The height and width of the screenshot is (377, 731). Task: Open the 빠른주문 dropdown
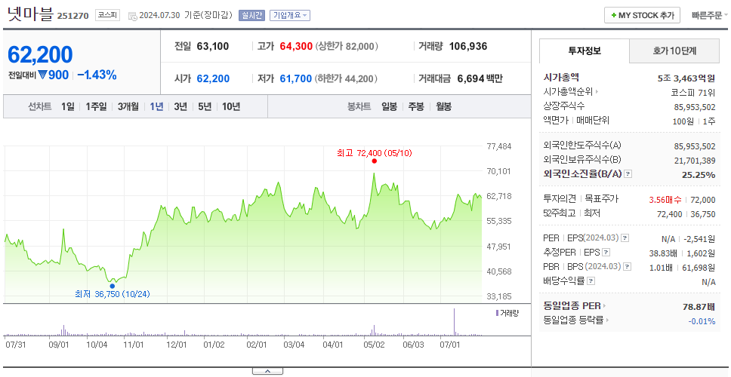(710, 15)
